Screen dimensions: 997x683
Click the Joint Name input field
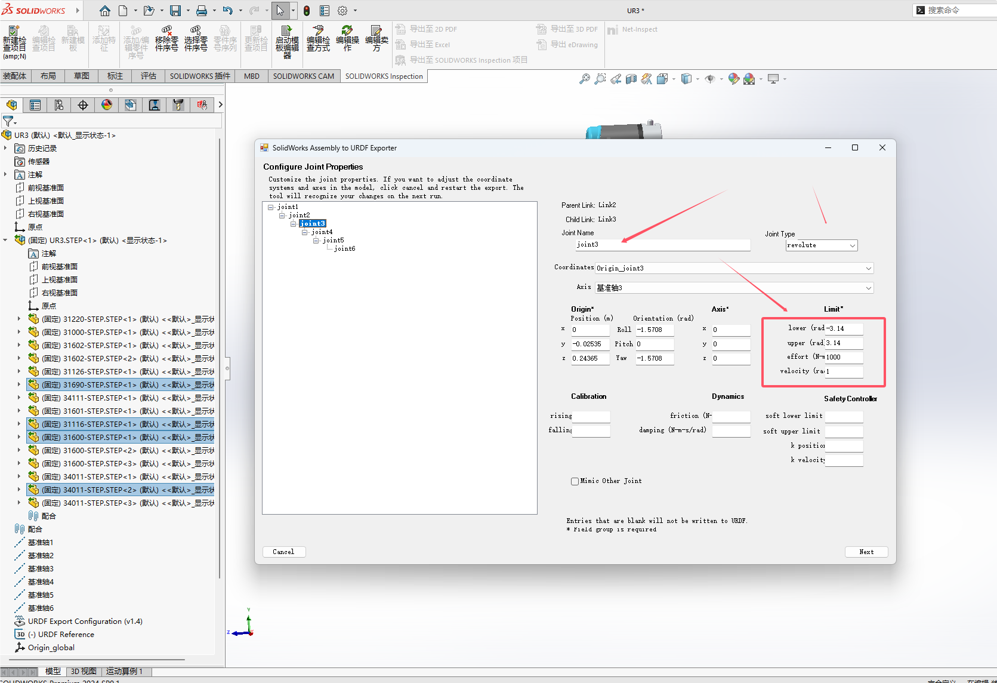(x=662, y=245)
